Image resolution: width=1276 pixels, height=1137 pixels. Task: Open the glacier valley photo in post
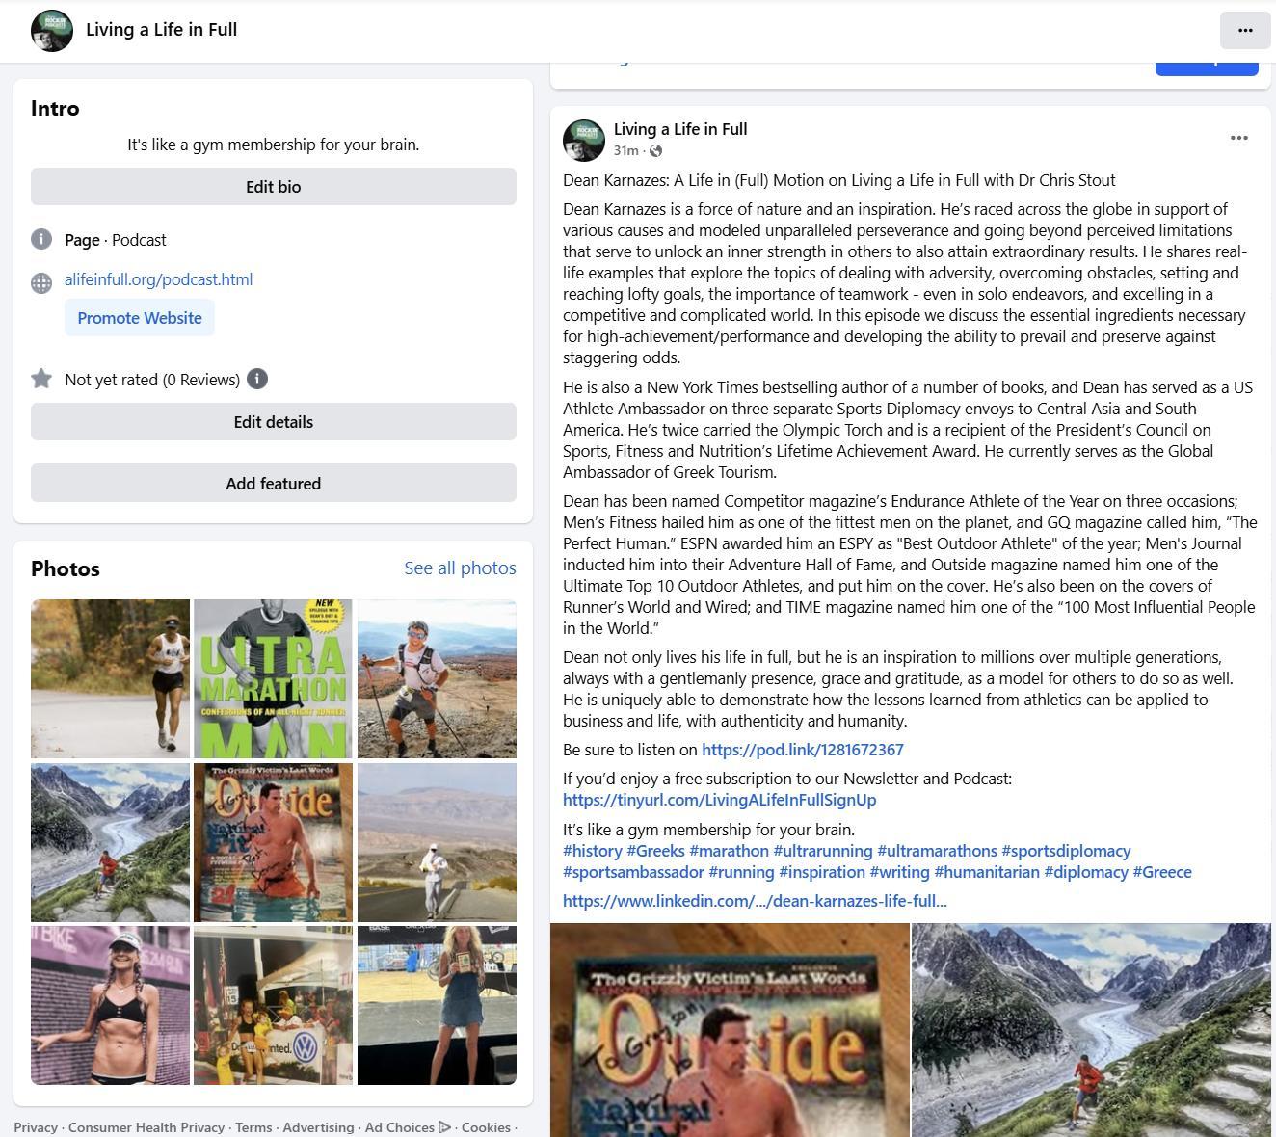click(1091, 1030)
